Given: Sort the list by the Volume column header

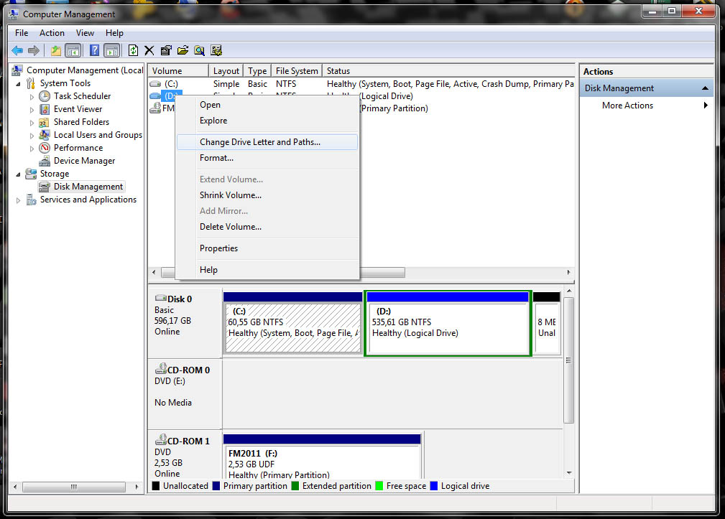Looking at the screenshot, I should point(177,71).
